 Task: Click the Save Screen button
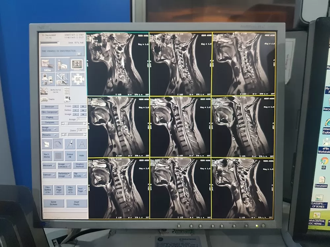click(x=53, y=203)
